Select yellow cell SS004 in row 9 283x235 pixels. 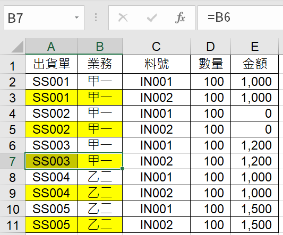pyautogui.click(x=52, y=193)
